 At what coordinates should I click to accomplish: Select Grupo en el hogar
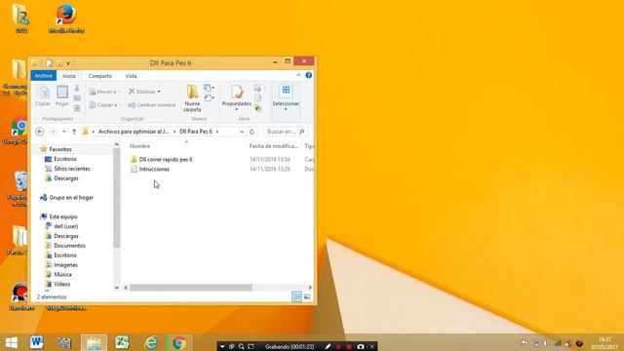(71, 197)
